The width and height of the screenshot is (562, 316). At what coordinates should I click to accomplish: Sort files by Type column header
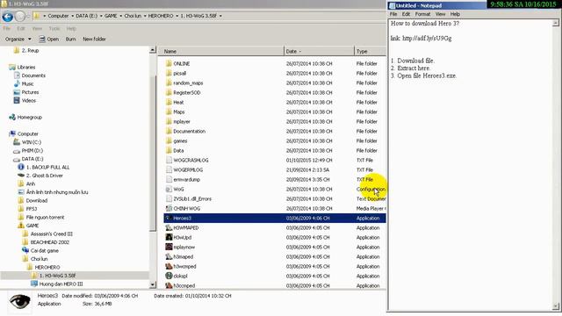370,51
